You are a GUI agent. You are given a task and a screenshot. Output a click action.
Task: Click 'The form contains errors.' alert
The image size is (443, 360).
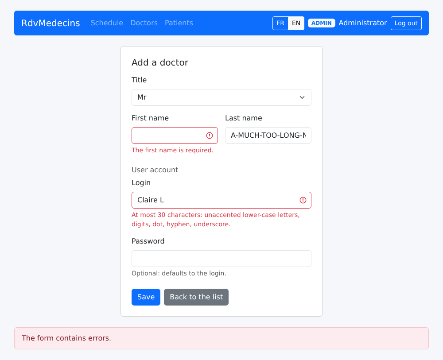[x=221, y=338]
